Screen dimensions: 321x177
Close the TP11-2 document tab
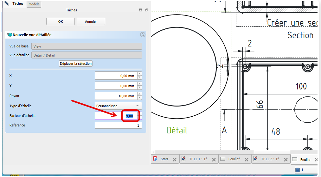[286, 160]
